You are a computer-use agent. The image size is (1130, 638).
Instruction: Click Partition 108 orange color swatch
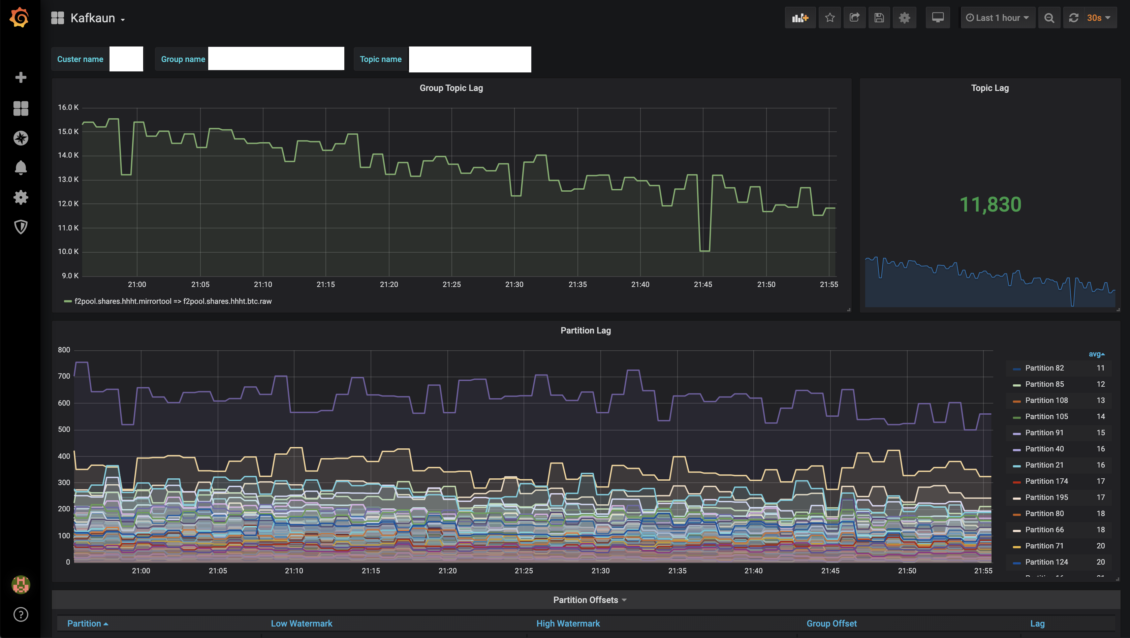1016,401
